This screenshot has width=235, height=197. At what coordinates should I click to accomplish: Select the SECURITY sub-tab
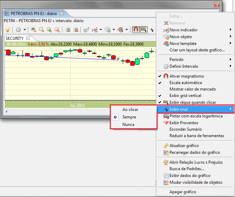pos(15,38)
